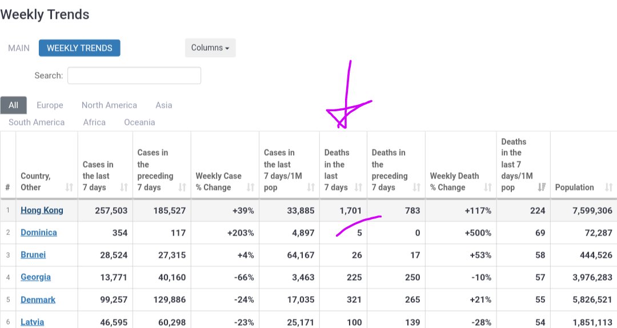This screenshot has height=328, width=617.
Task: Click the '#' rank column header
Action: [x=7, y=187]
